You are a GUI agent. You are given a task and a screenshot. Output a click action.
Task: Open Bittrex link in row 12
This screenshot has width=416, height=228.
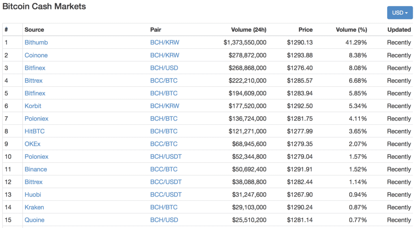point(33,182)
